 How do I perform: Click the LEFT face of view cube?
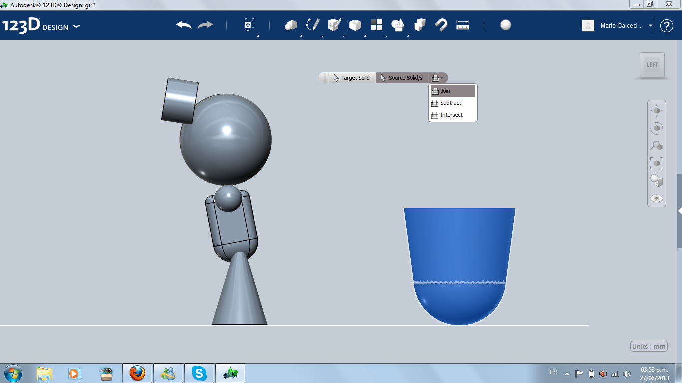652,65
